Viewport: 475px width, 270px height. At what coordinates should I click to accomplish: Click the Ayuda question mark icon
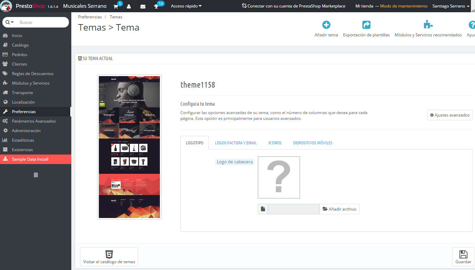[472, 25]
